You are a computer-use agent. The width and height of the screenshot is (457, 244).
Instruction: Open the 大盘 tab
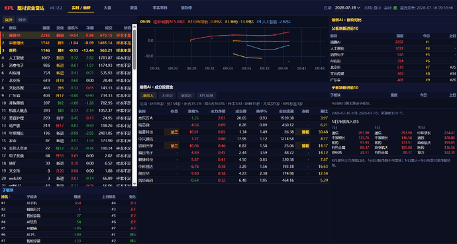click(107, 8)
